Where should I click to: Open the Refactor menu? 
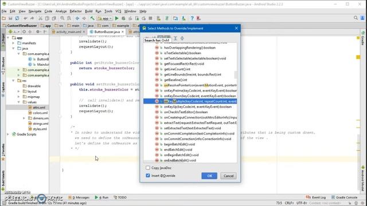point(76,11)
